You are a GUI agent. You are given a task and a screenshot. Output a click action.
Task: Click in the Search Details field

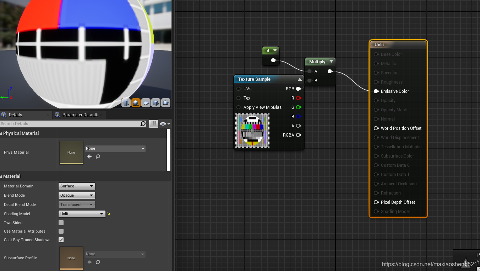(x=70, y=124)
